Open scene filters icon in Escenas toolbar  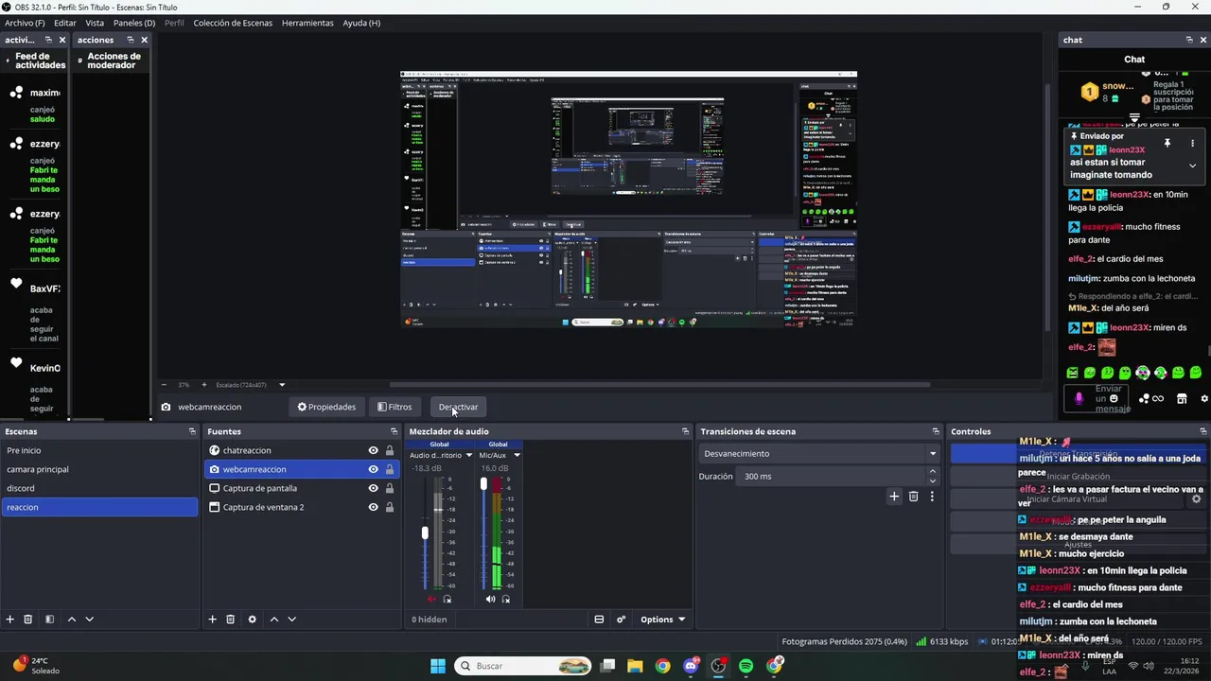(50, 620)
